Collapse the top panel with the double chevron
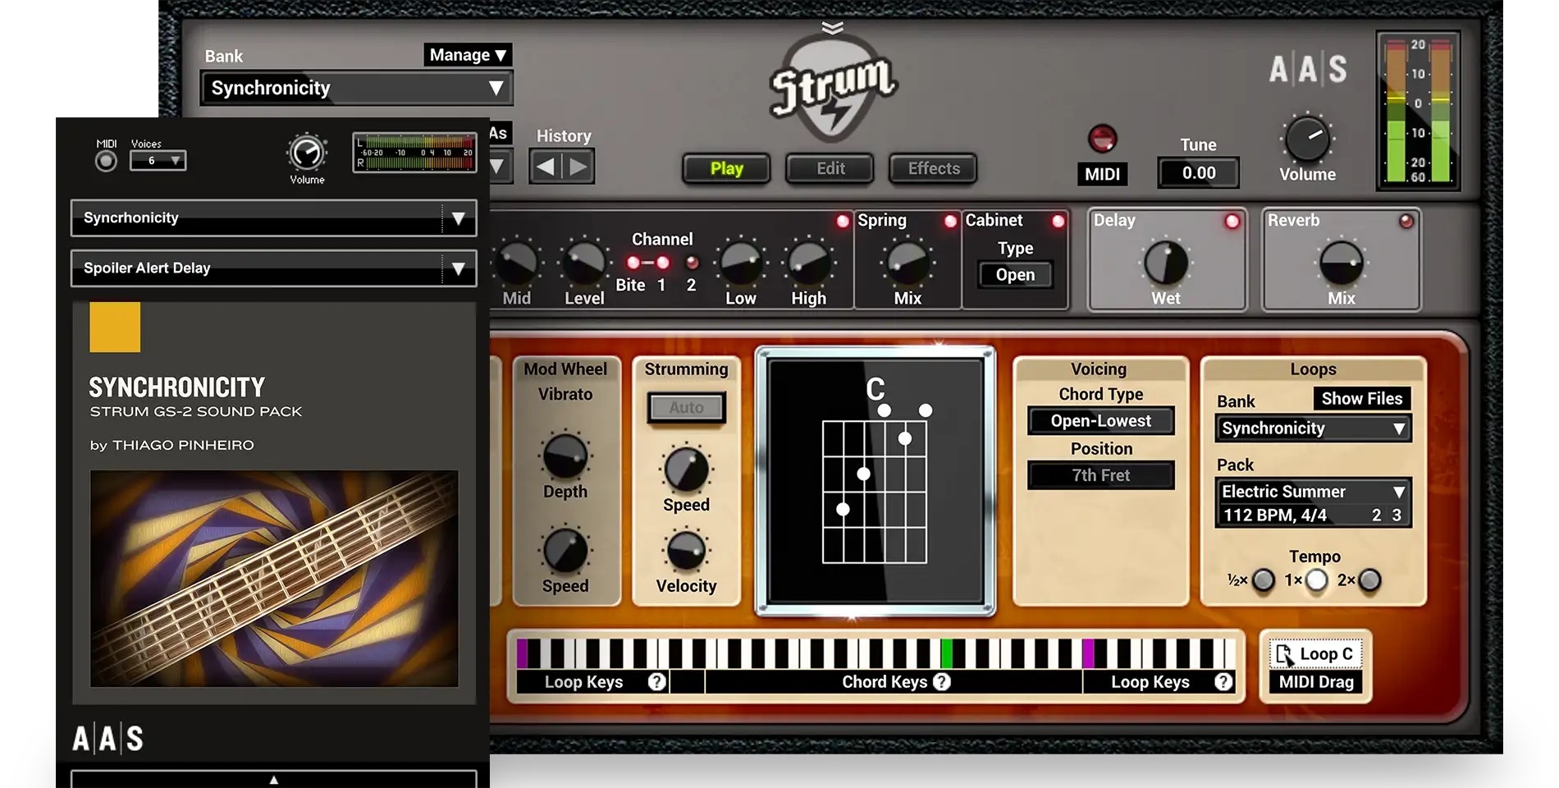Image resolution: width=1559 pixels, height=788 pixels. tap(832, 28)
